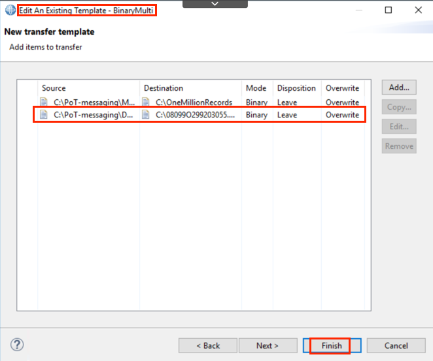Click Leave disposition in OneMillionRecords row

coord(287,102)
